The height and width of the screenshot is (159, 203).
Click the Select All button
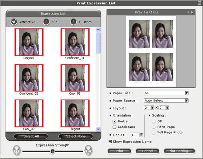31,136
